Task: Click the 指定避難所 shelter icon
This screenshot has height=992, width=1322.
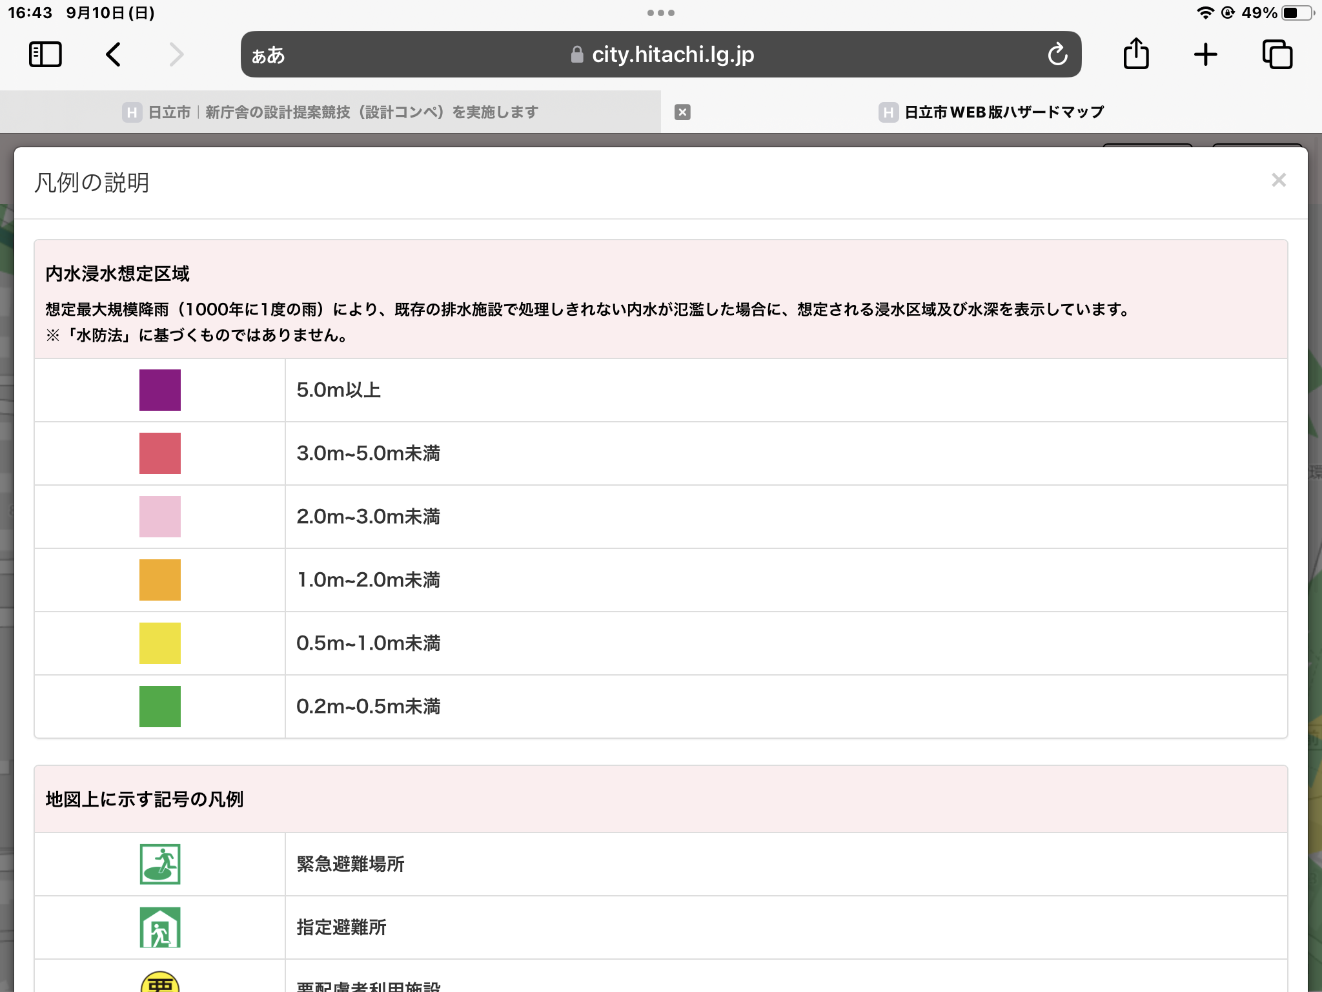Action: click(160, 927)
